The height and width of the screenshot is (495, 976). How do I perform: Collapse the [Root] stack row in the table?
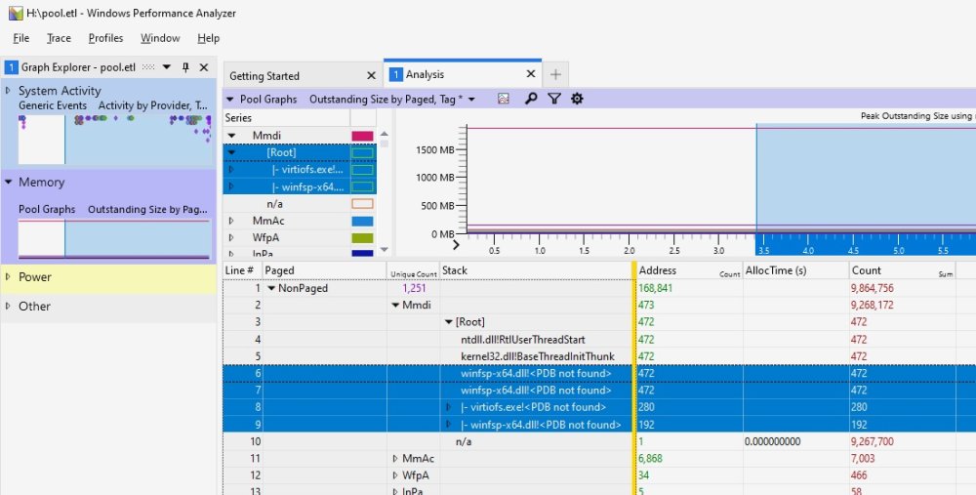click(449, 322)
